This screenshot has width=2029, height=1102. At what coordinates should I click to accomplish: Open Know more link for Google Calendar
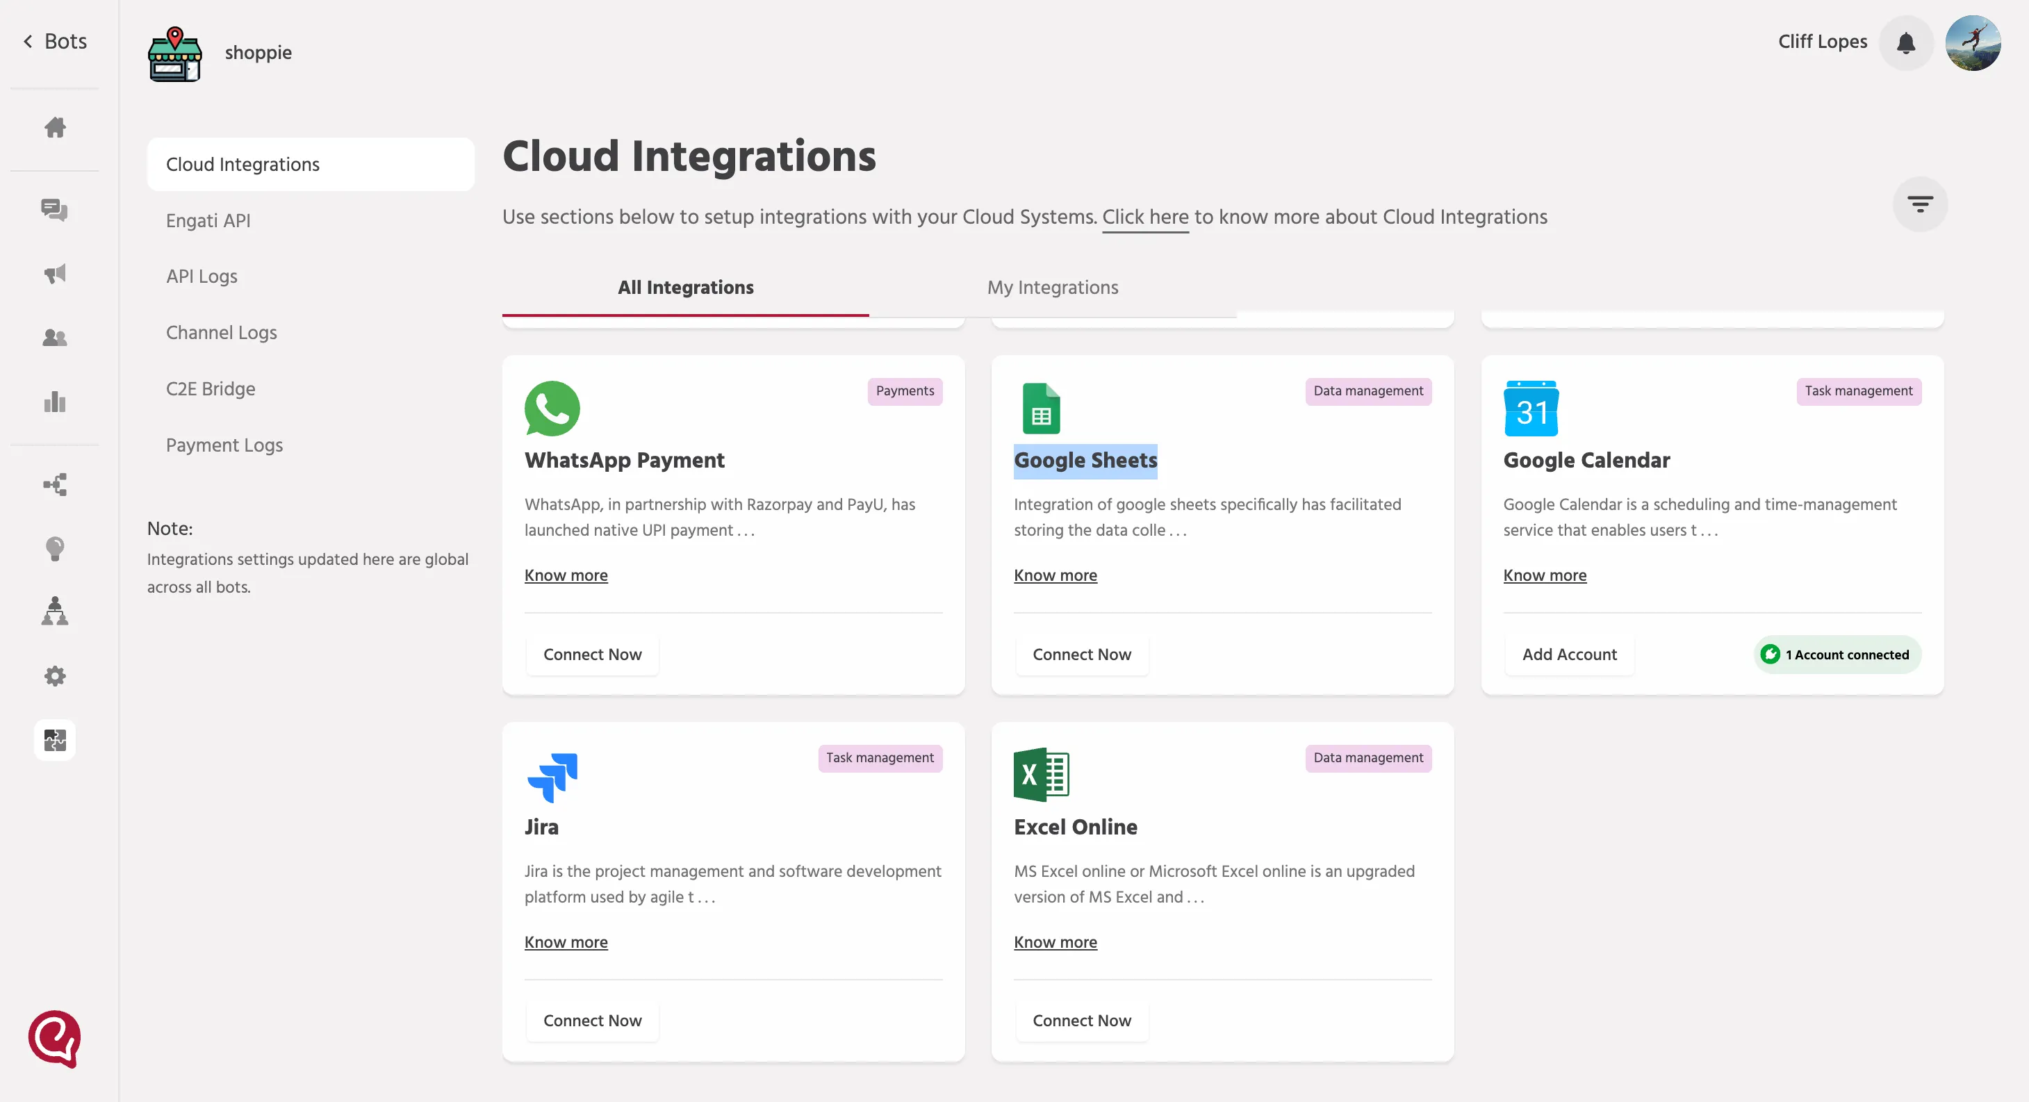tap(1545, 576)
